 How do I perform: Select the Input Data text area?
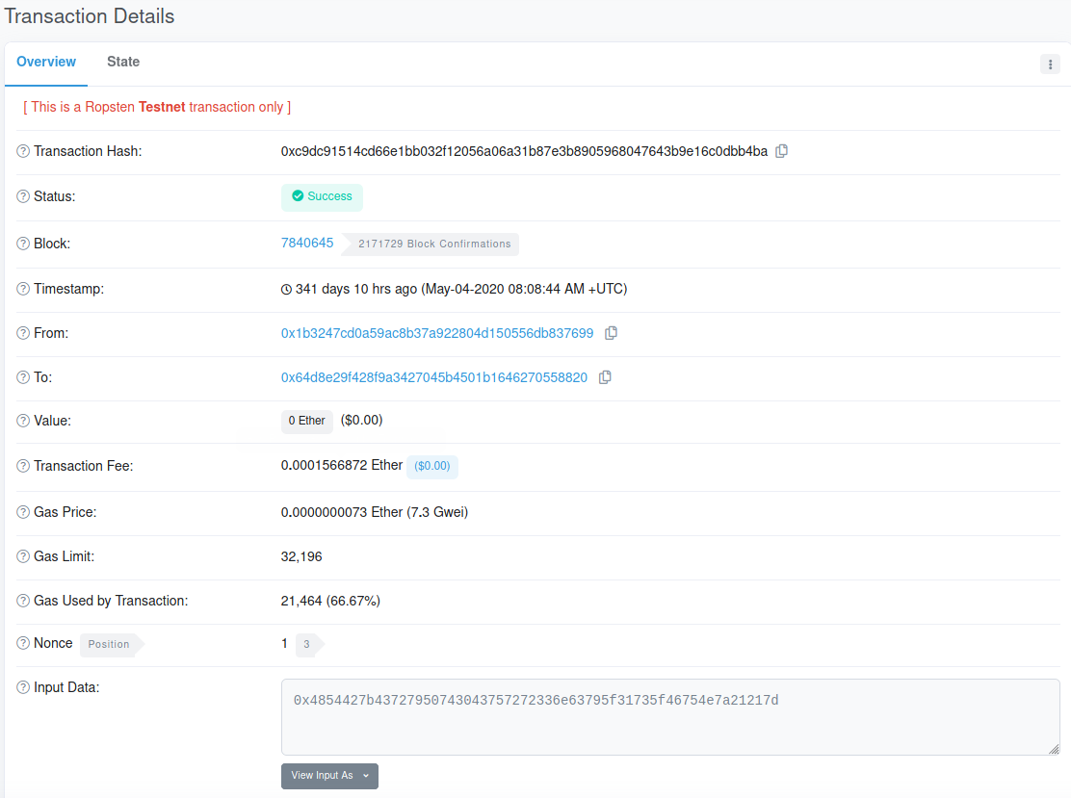tap(670, 715)
